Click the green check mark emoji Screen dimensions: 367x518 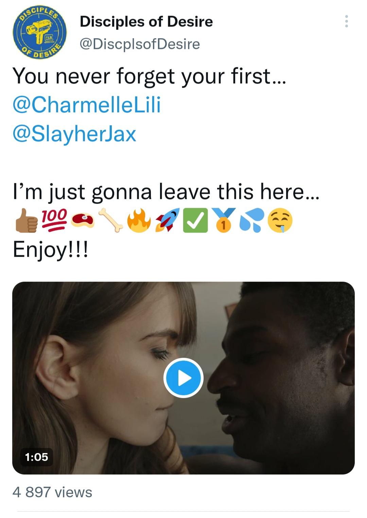tap(195, 220)
